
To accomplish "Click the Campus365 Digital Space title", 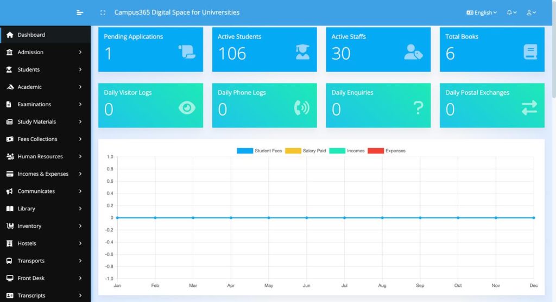I will point(176,12).
